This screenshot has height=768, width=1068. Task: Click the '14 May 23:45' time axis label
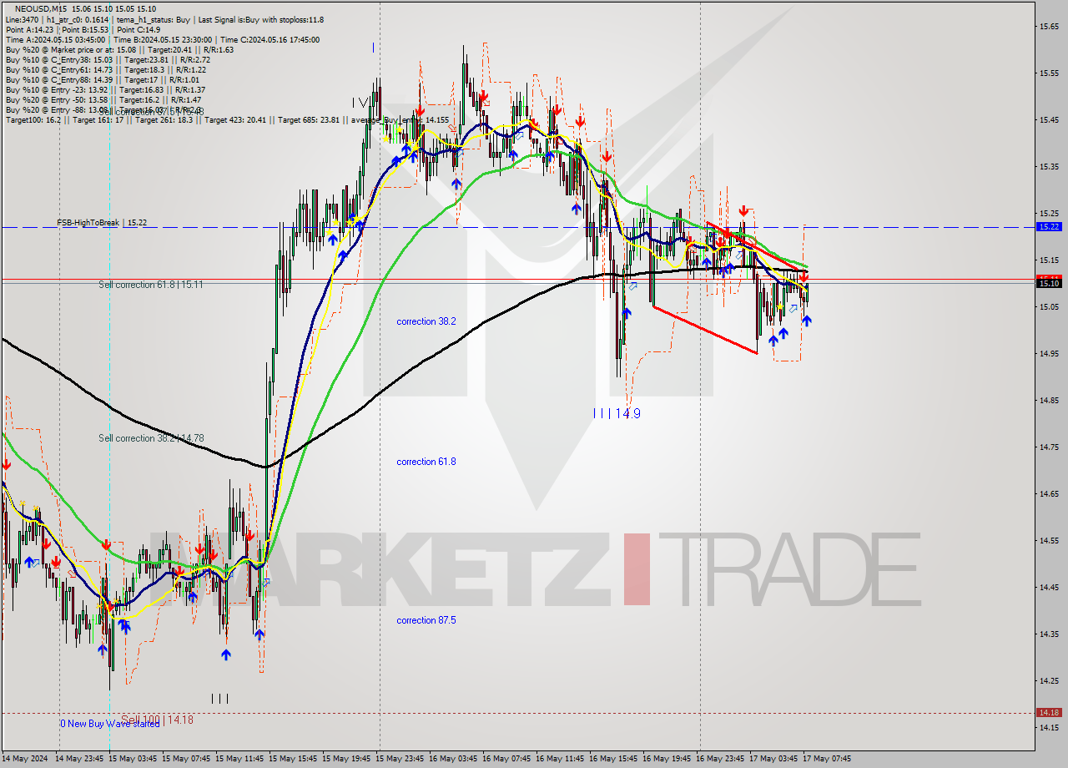point(80,759)
